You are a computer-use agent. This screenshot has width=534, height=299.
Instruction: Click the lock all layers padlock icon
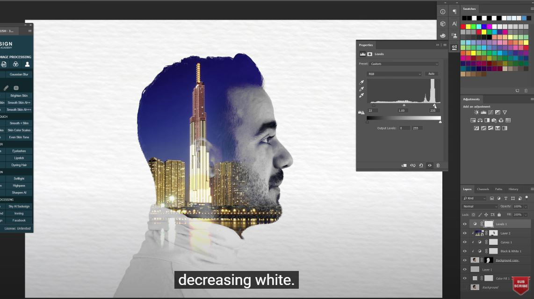(499, 214)
